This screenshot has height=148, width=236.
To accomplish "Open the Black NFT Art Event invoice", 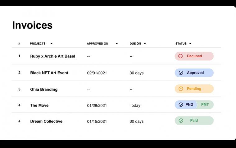I will point(49,73).
